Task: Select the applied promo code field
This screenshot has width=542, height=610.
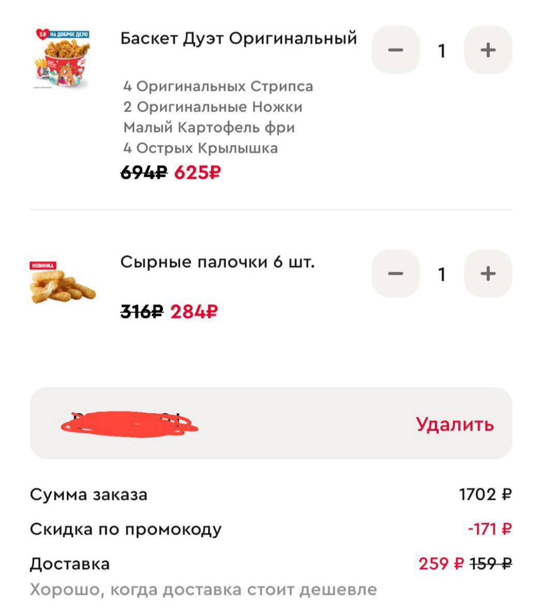Action: coord(207,423)
